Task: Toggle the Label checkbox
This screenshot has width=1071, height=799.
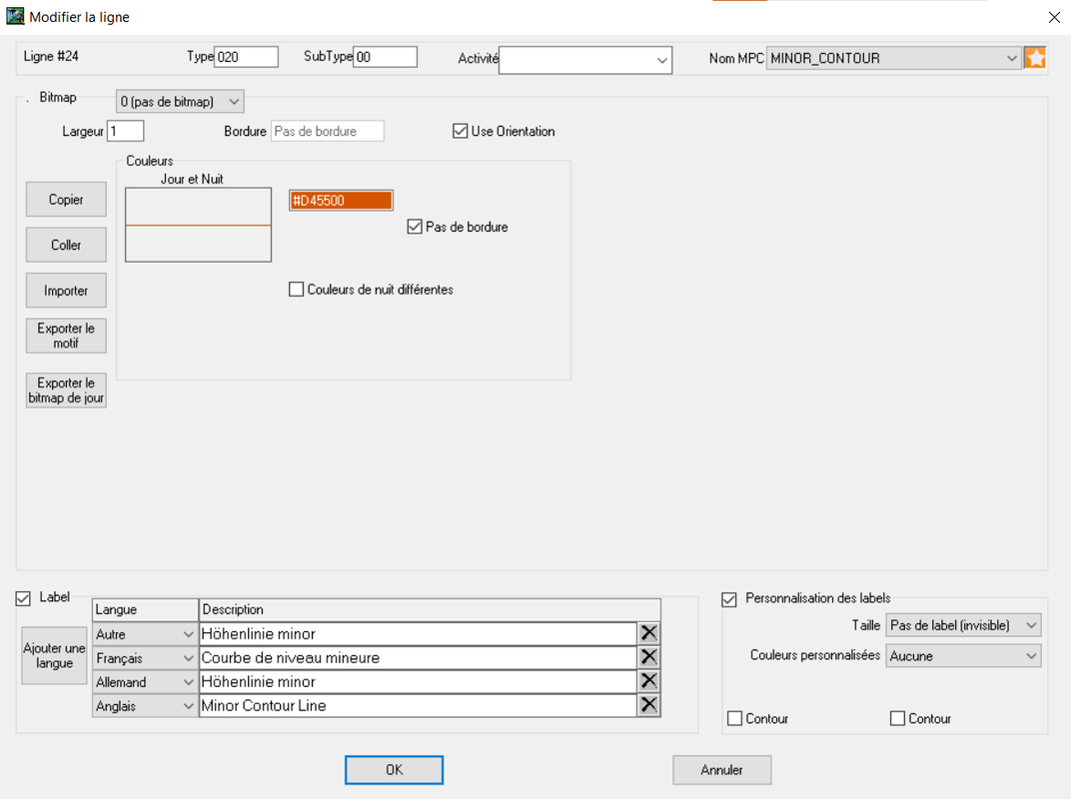Action: tap(23, 599)
